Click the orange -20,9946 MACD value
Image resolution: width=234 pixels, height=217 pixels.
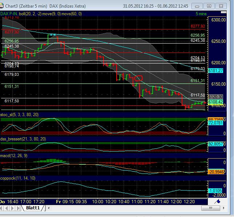click(x=216, y=172)
